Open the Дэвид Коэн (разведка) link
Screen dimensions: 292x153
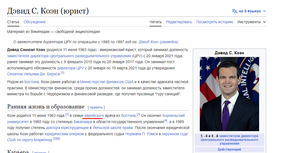(158, 42)
